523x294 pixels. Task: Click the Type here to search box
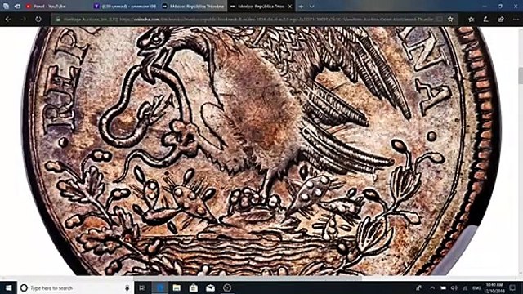(75, 287)
